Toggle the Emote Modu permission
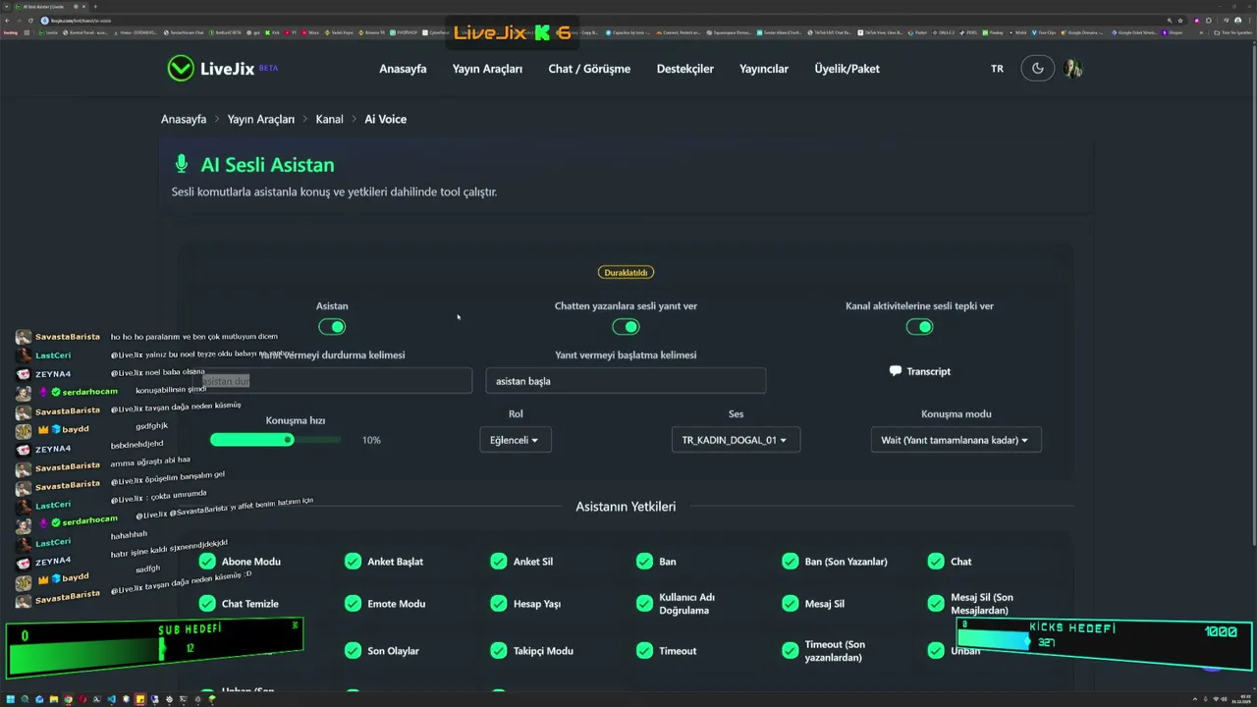This screenshot has height=707, width=1257. click(x=353, y=604)
